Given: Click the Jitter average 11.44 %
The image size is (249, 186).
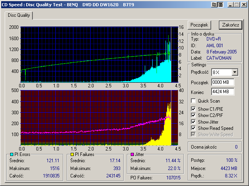Looking at the screenshot, I should tap(173, 161).
